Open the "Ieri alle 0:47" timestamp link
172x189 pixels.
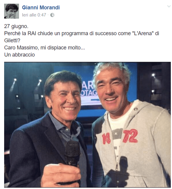pos(34,15)
